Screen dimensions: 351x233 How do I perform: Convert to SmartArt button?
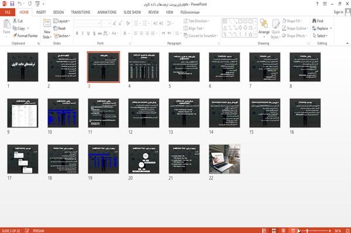point(201,36)
